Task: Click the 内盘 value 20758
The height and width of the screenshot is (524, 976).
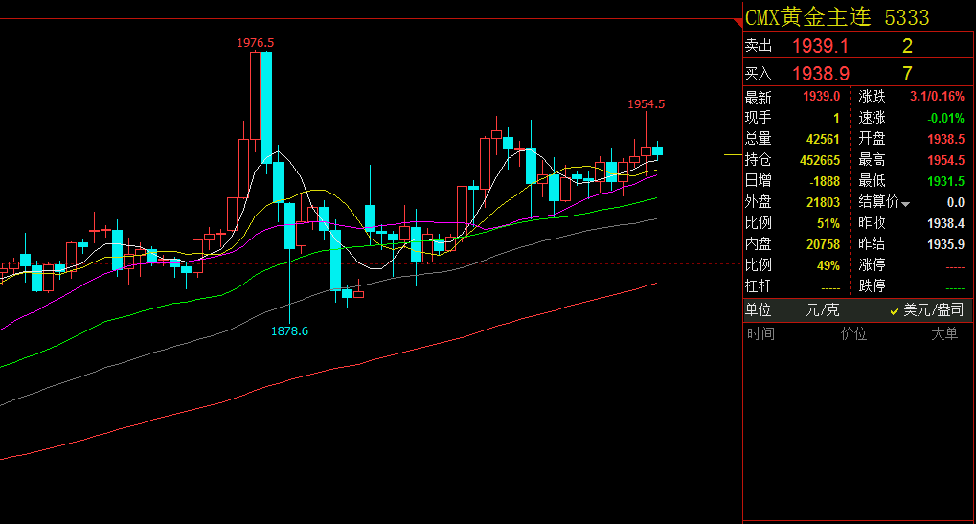Action: click(823, 244)
